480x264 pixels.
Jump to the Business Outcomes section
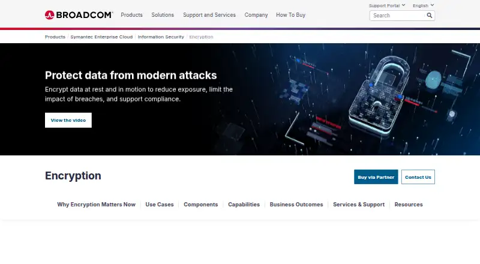(296, 205)
